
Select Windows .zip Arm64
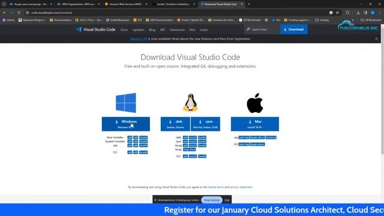(143, 145)
